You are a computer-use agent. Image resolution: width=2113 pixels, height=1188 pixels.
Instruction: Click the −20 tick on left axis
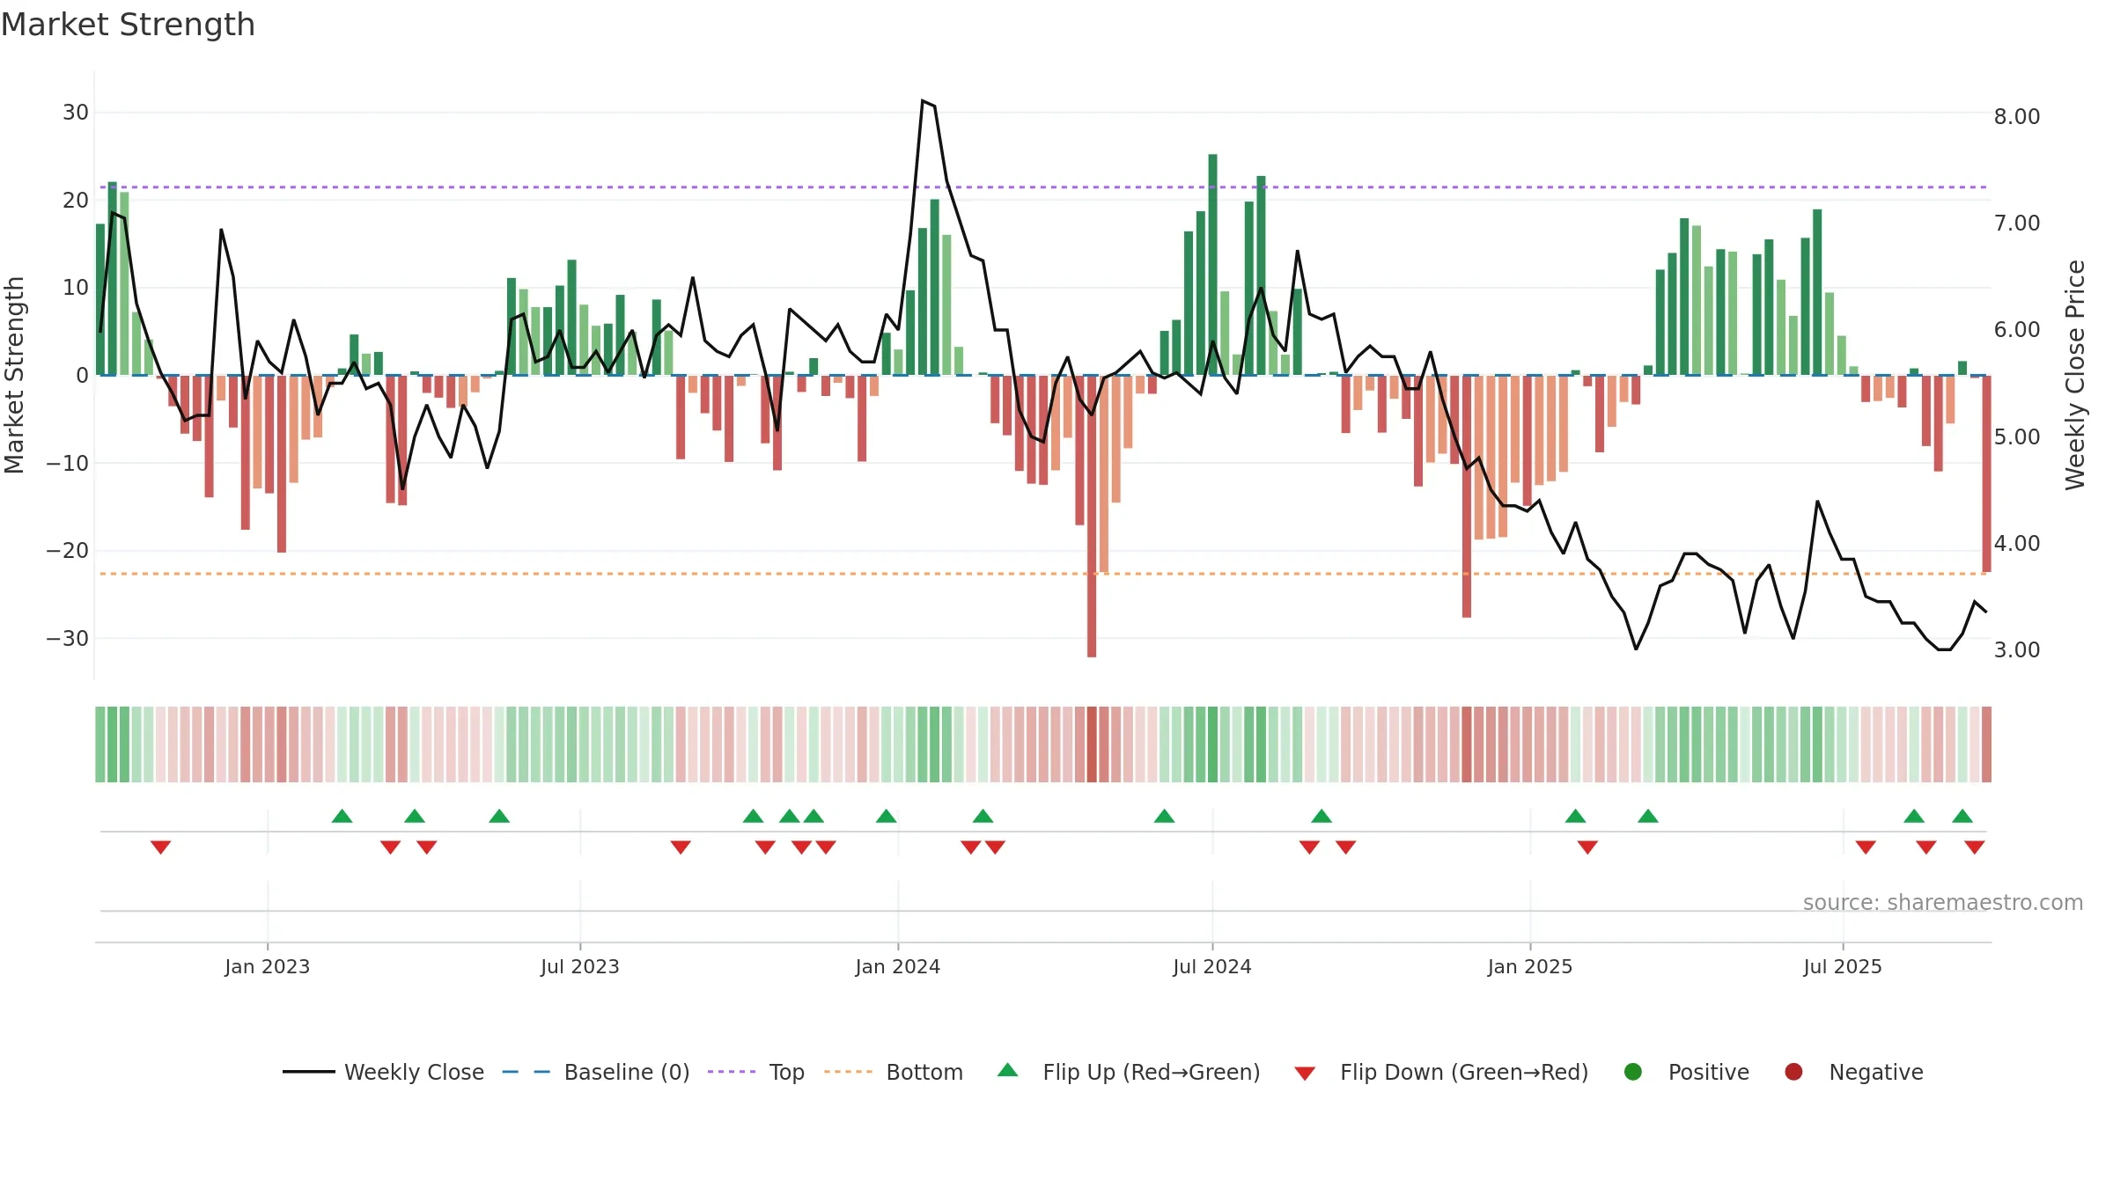[68, 551]
